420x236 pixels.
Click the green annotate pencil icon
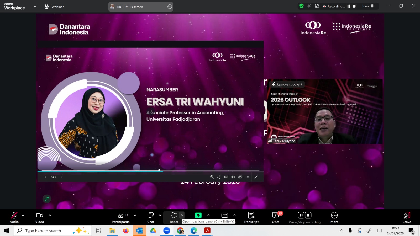pos(47,199)
